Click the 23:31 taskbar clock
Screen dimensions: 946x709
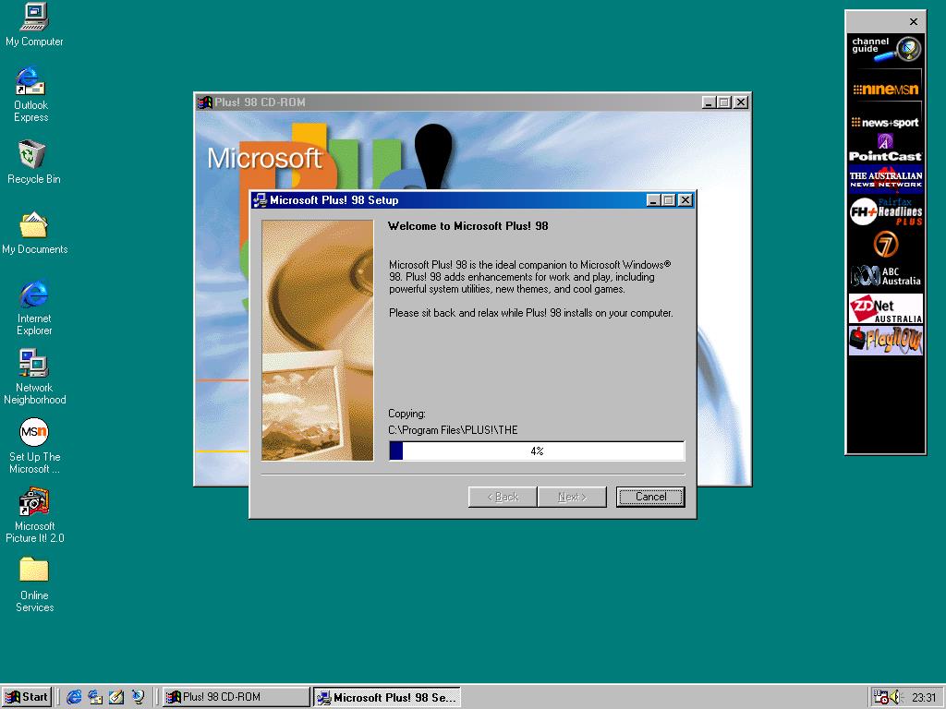click(x=924, y=697)
